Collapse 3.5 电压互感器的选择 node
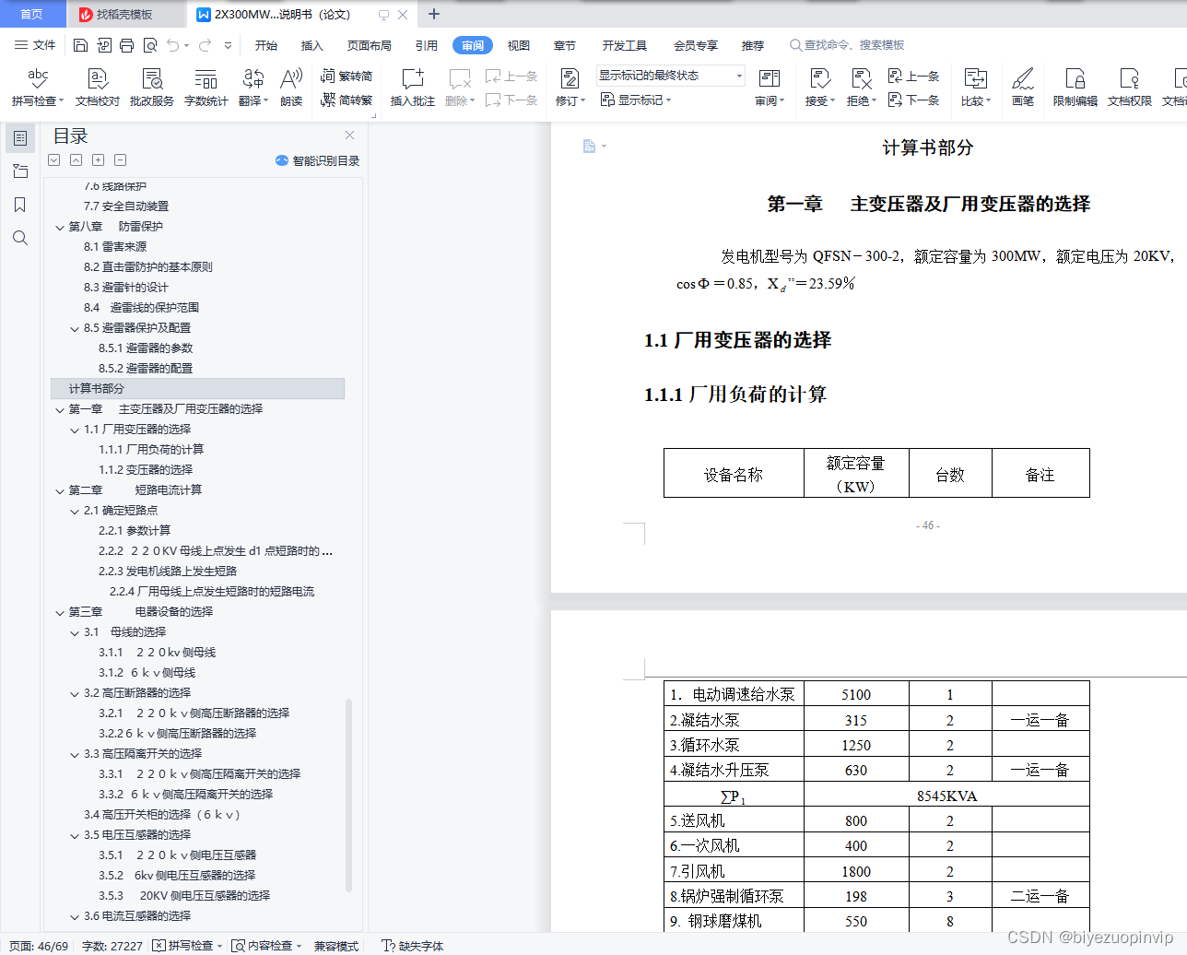 (75, 835)
